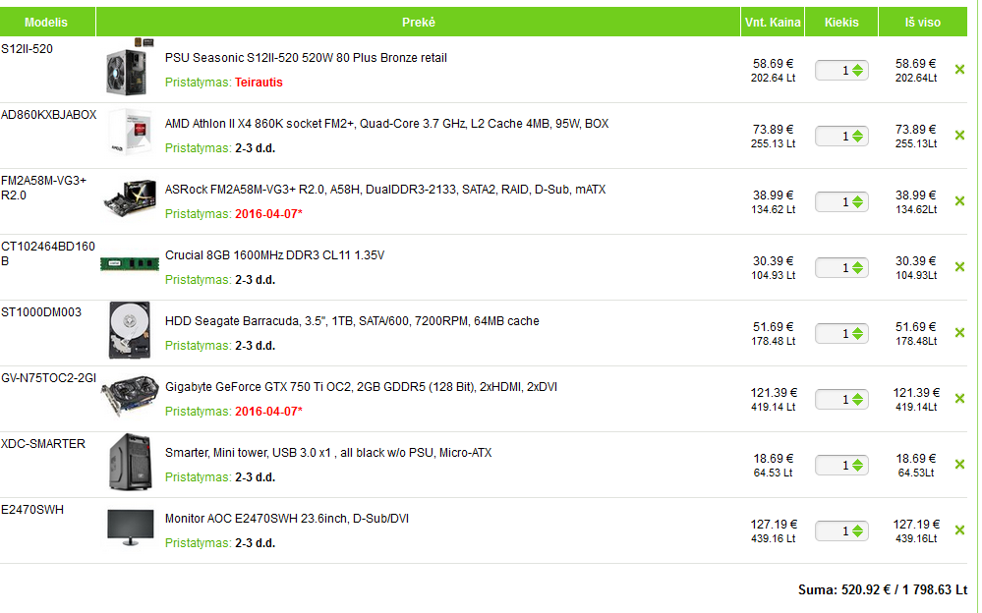Select model code GV-N75TOC2-2GI

tap(49, 377)
